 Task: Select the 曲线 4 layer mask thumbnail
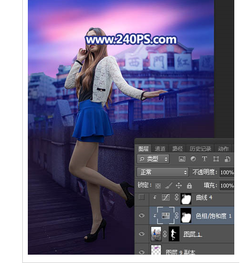click(186, 199)
